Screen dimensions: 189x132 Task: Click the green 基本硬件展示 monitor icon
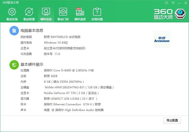coord(14,64)
